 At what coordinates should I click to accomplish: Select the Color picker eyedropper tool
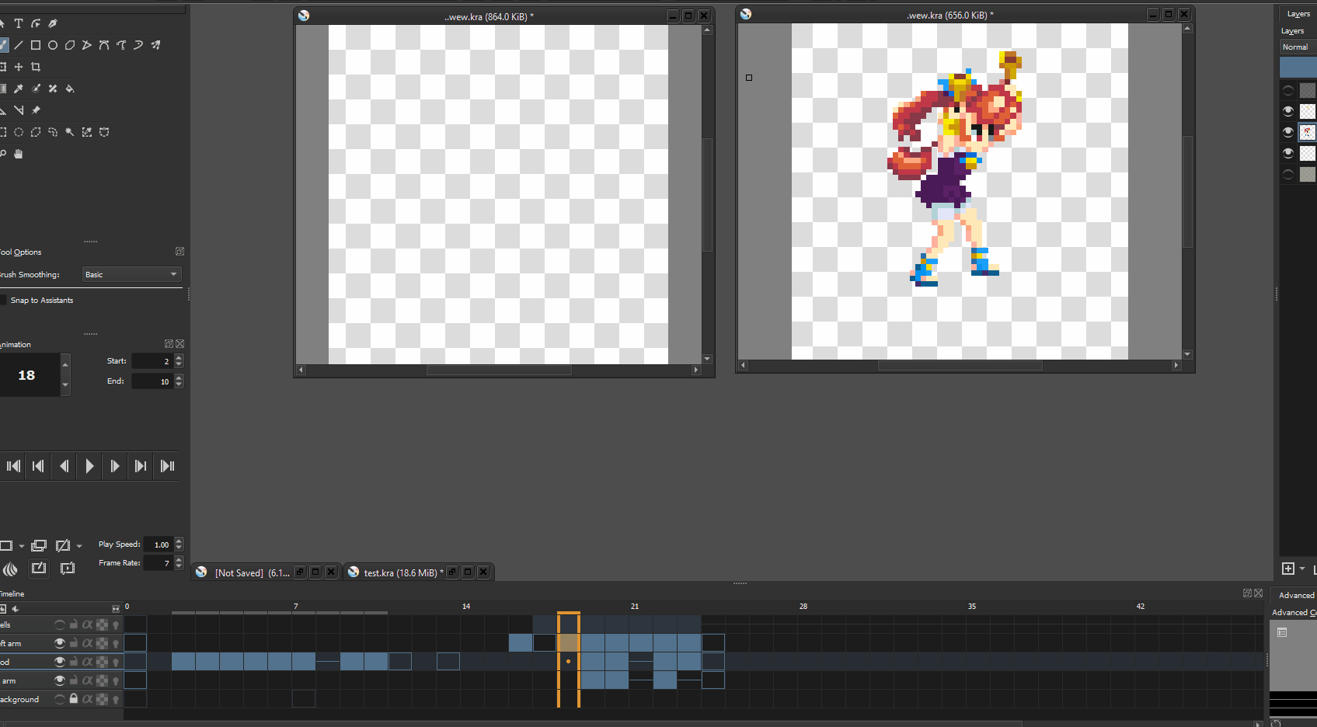[x=19, y=89]
